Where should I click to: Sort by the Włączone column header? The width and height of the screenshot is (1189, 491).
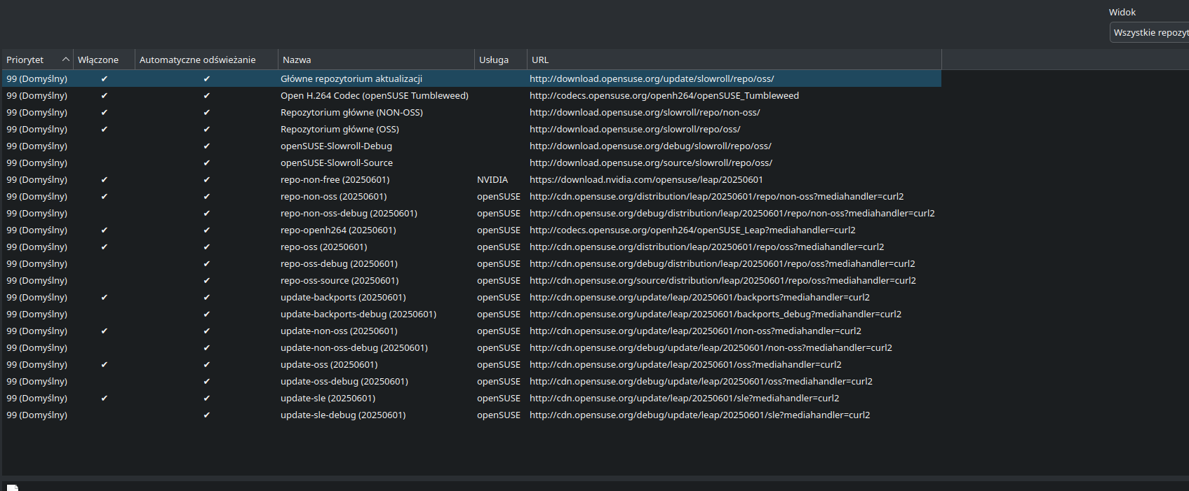(x=104, y=60)
